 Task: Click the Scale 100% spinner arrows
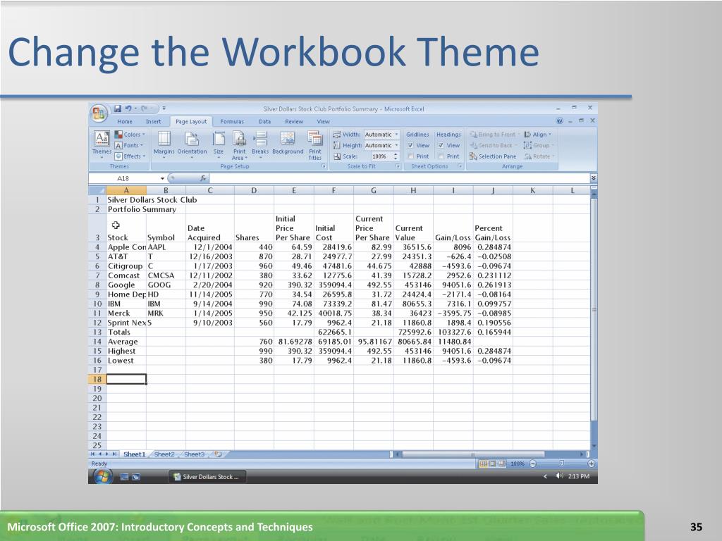pyautogui.click(x=396, y=156)
